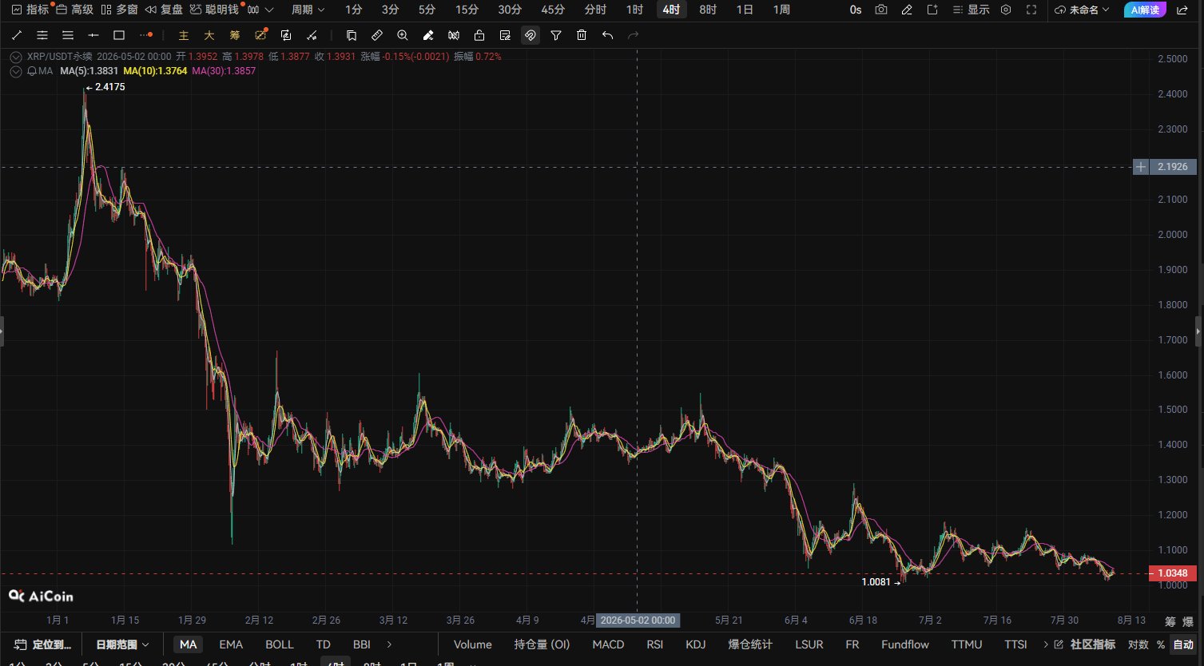
Task: Take a chart screenshot with camera icon
Action: 881,10
